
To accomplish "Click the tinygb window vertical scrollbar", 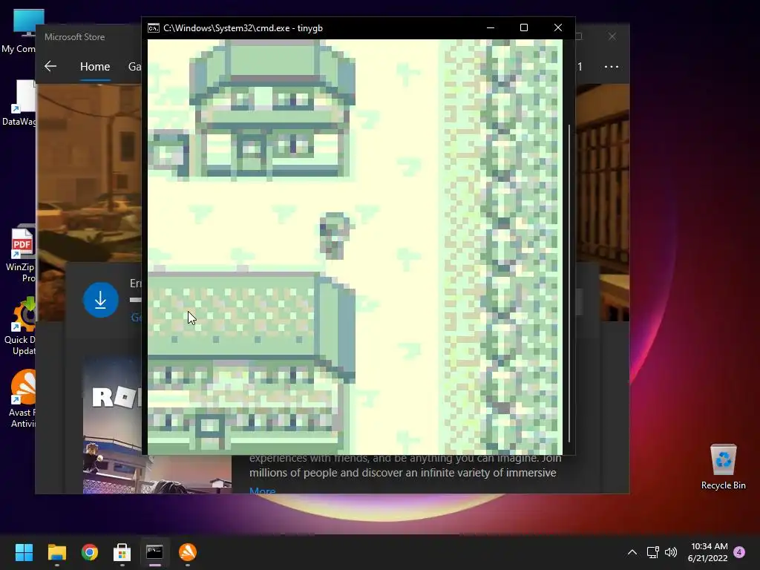I will pos(569,284).
